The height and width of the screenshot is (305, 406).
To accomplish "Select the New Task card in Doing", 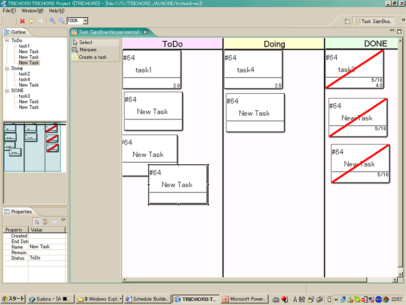I will [255, 113].
